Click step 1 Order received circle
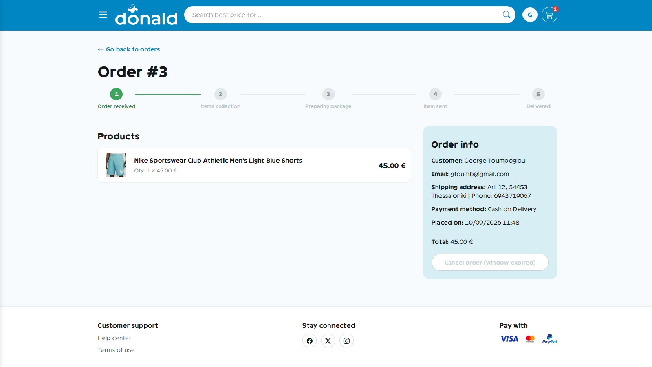 click(x=116, y=94)
